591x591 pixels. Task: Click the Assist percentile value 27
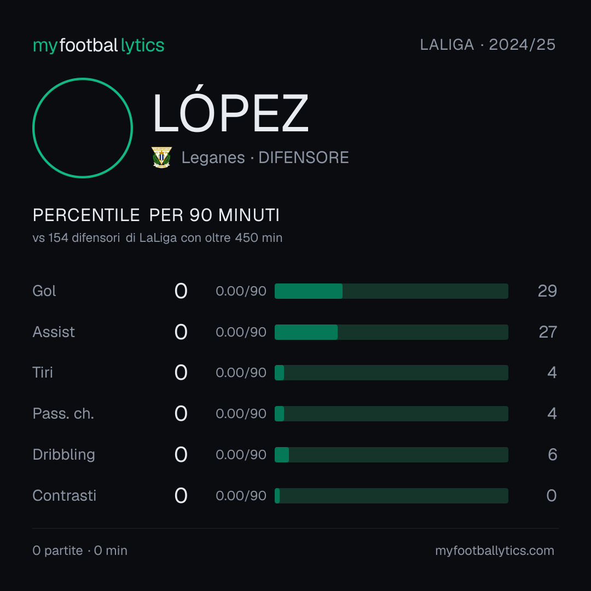(548, 332)
